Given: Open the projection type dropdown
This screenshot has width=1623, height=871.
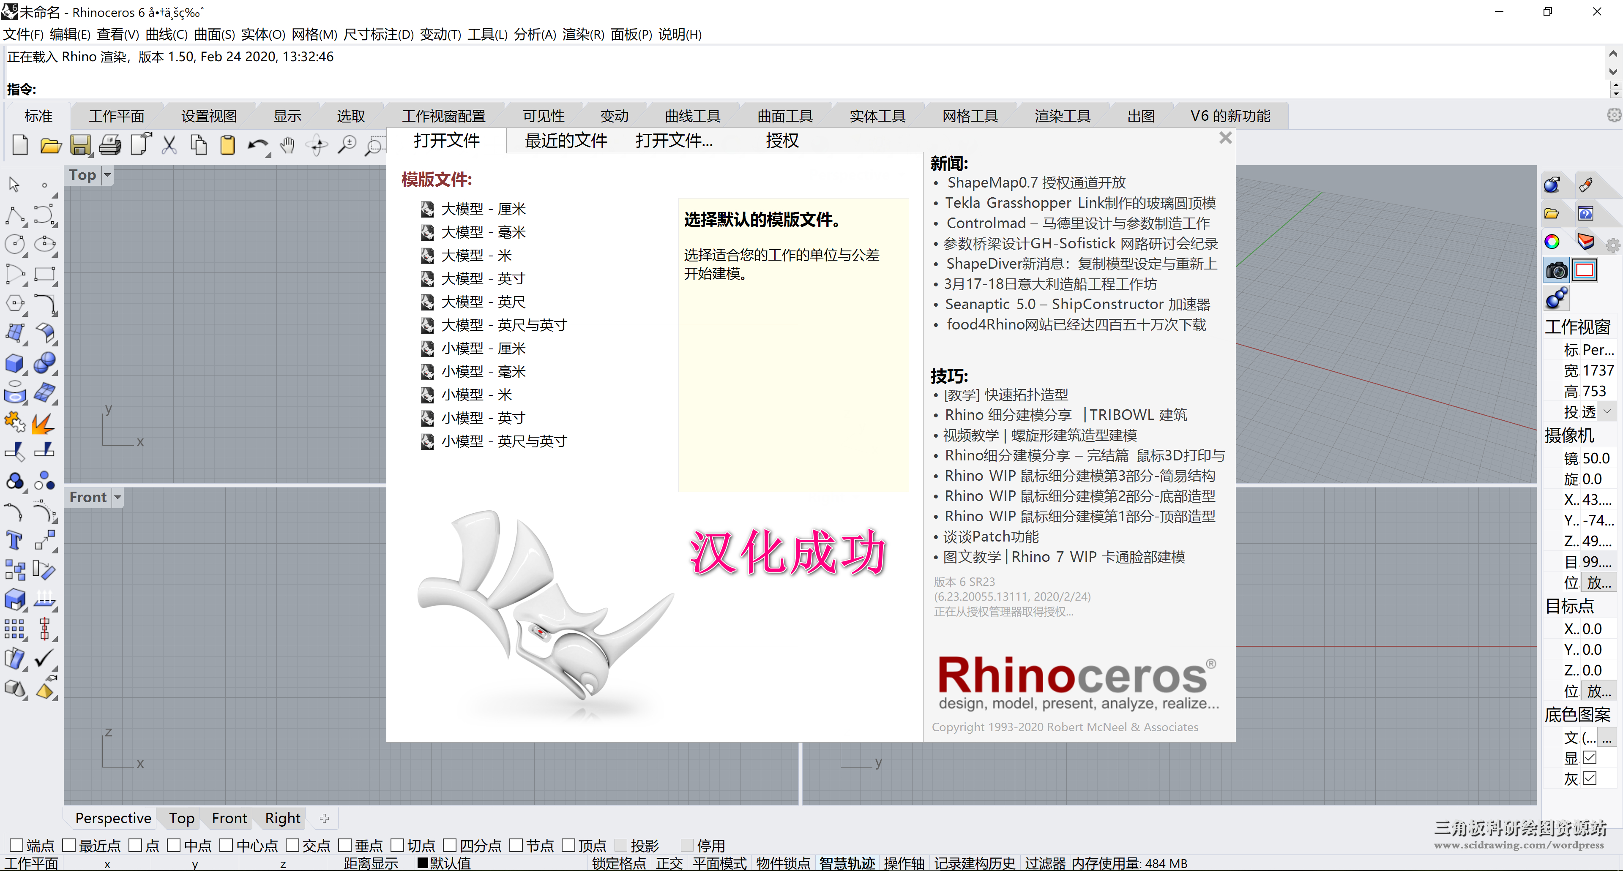Looking at the screenshot, I should click(x=1607, y=412).
